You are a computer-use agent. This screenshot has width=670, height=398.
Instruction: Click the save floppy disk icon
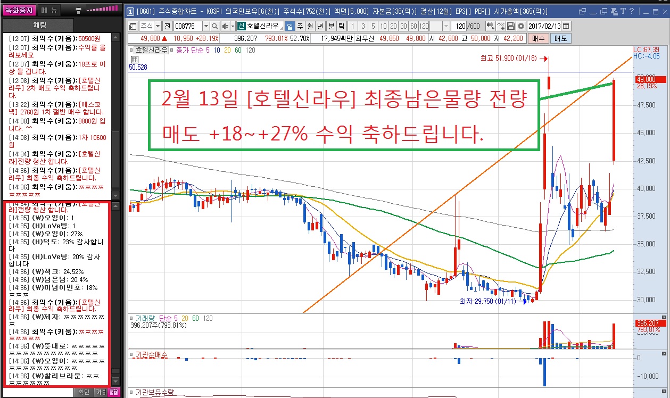pos(511,26)
